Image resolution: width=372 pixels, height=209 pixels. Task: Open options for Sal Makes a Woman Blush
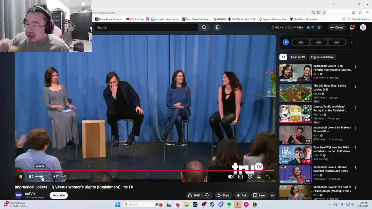pos(355,128)
